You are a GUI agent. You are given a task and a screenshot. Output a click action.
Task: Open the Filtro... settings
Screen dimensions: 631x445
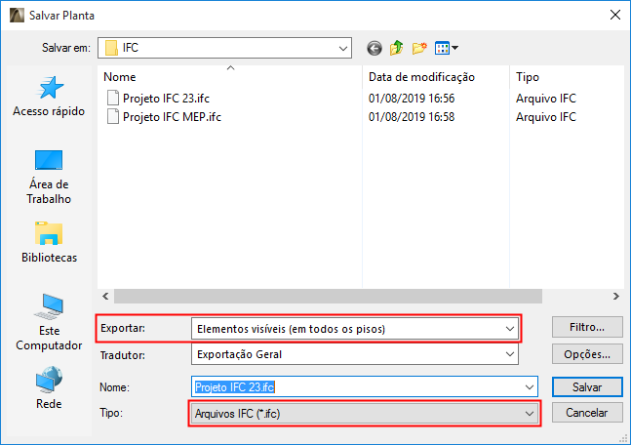587,327
